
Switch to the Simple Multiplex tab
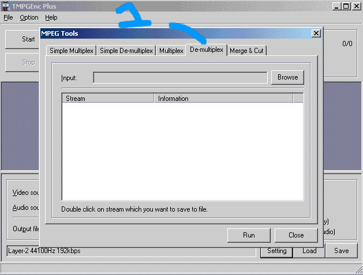[x=72, y=51]
